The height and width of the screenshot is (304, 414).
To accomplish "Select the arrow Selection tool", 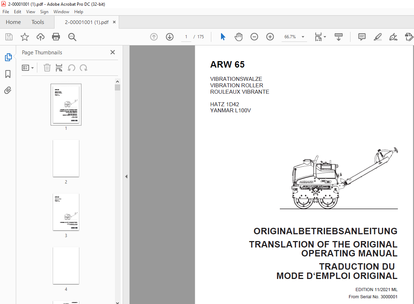I will click(223, 37).
